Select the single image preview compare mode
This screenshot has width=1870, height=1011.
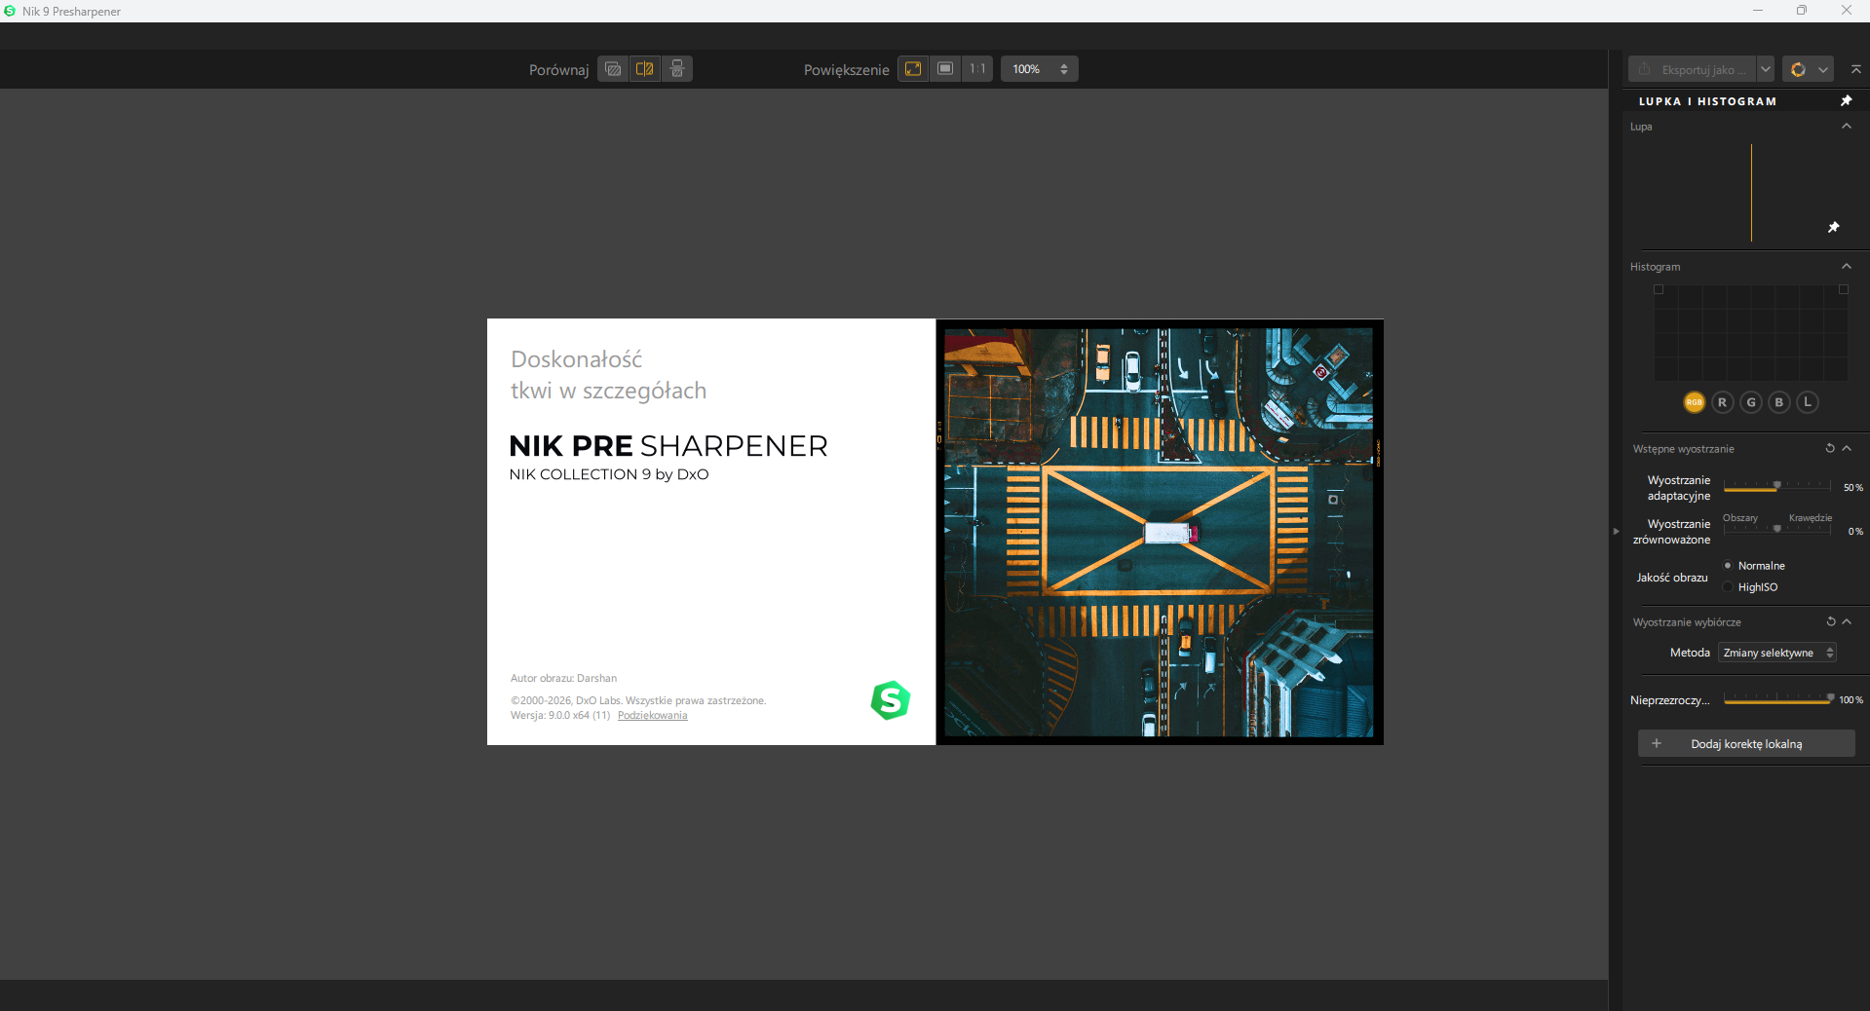(x=613, y=69)
